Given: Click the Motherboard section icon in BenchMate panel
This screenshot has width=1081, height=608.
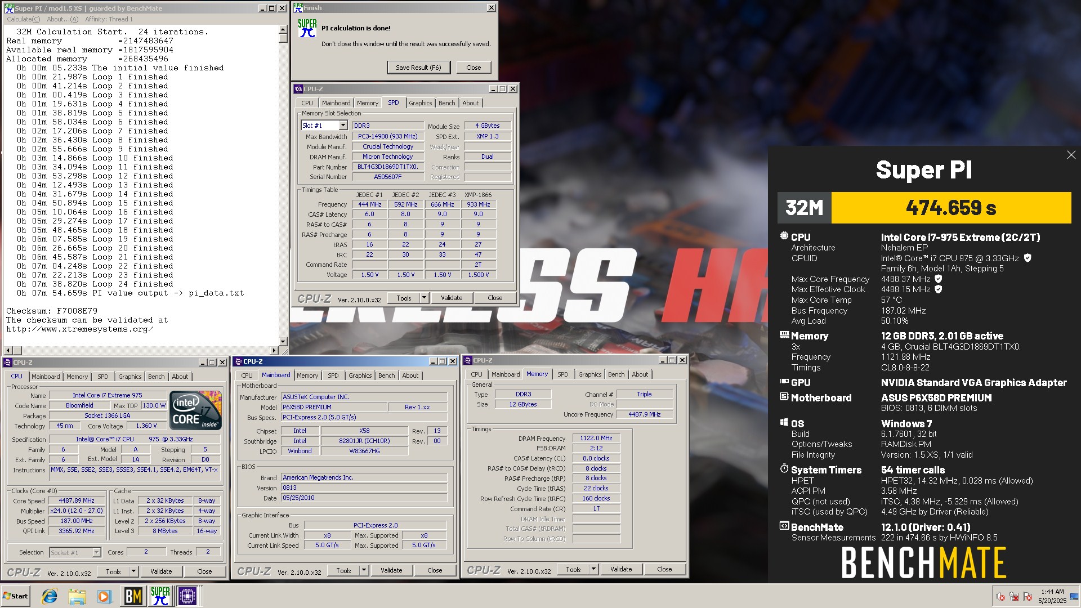Looking at the screenshot, I should tap(784, 397).
